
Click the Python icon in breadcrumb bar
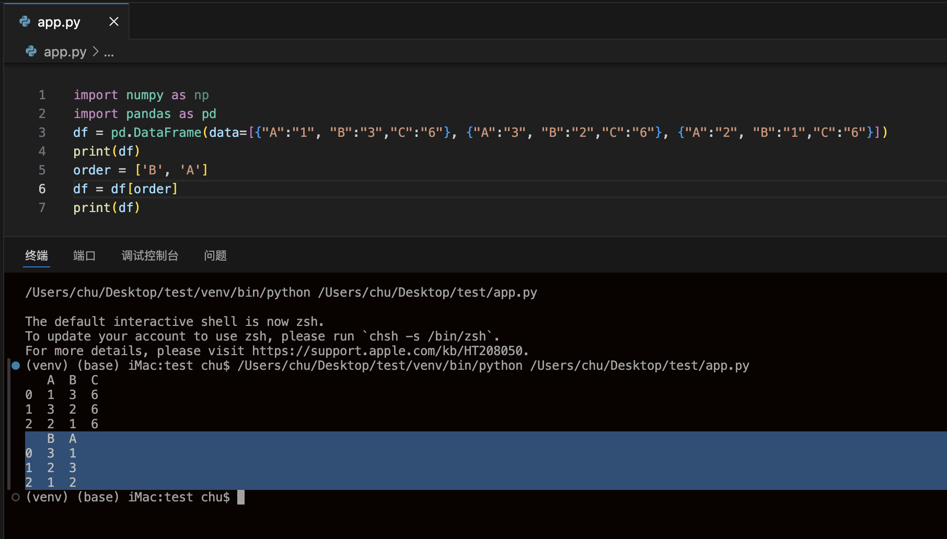click(31, 52)
